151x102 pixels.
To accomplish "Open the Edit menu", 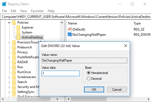I will tap(14, 11).
